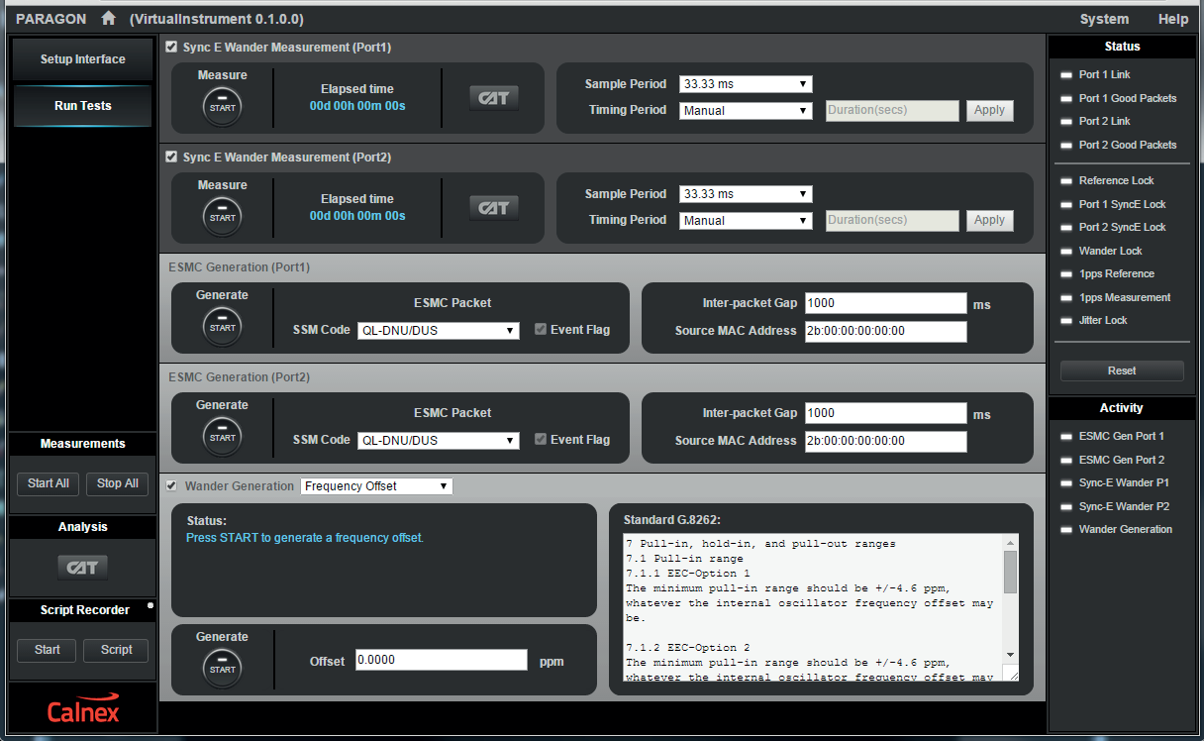The height and width of the screenshot is (741, 1204).
Task: Open CAT for Port2 wander measurement
Action: [493, 208]
